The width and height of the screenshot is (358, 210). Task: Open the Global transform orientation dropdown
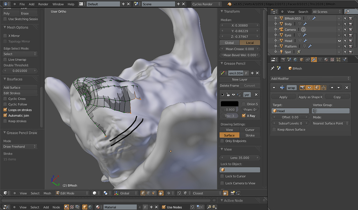point(126,193)
